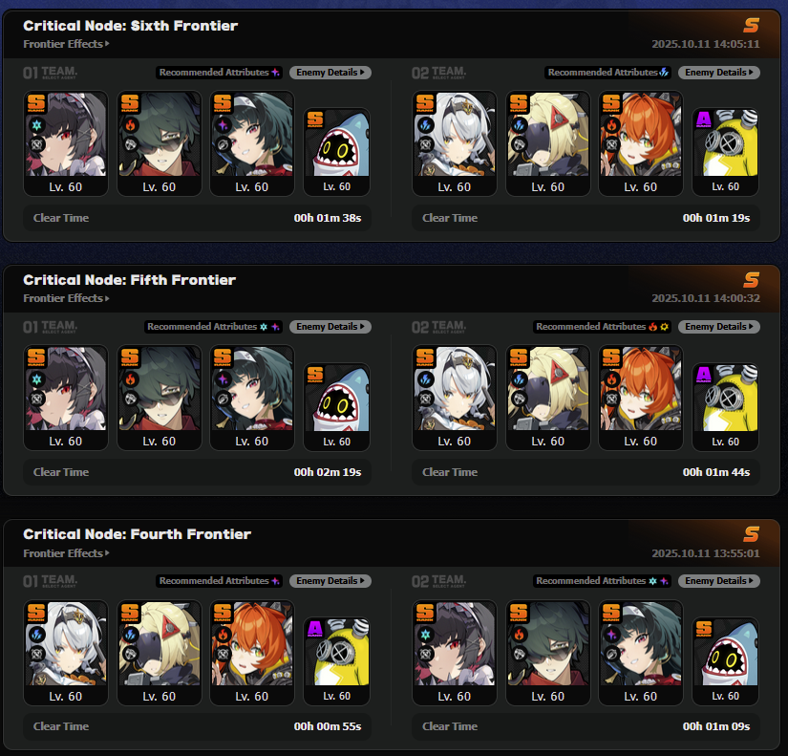788x756 pixels.
Task: Select the white-haired agent in Fourth Frontier team 01
Action: tap(66, 653)
